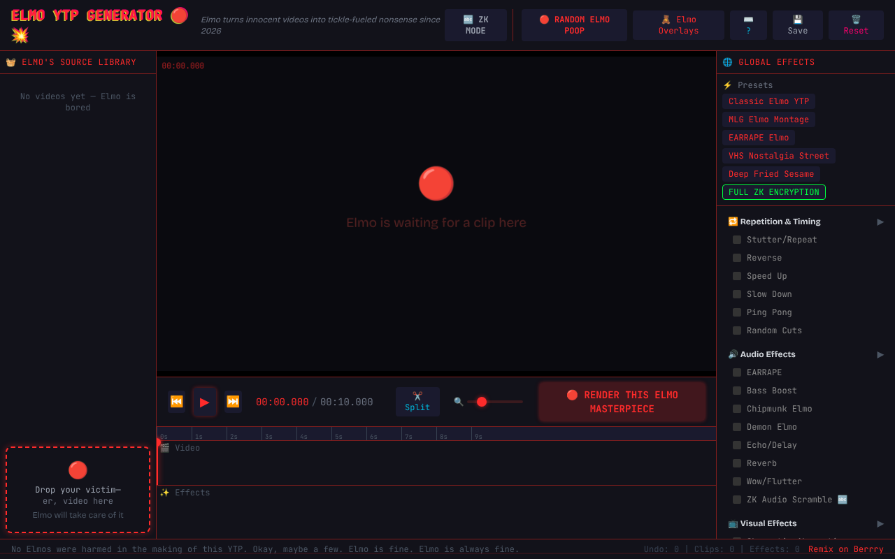Enable the Reverse effect

coord(737,258)
